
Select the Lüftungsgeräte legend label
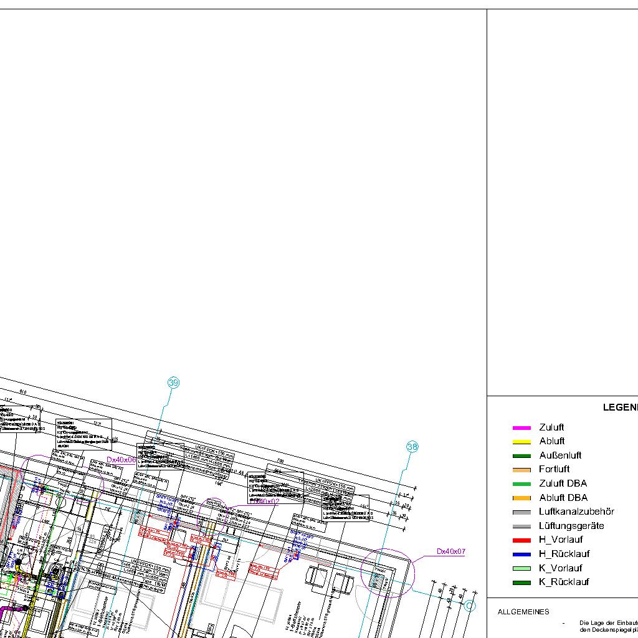tap(571, 526)
